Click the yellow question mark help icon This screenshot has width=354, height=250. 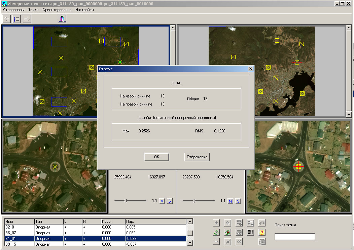click(261, 232)
